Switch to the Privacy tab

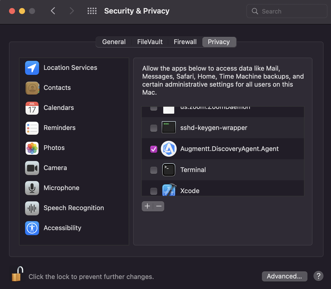(219, 42)
